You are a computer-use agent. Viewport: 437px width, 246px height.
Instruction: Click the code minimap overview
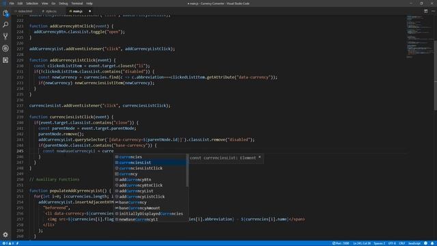(x=420, y=36)
